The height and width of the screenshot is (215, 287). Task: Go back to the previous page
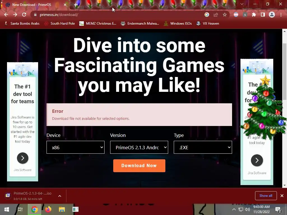(x=6, y=15)
